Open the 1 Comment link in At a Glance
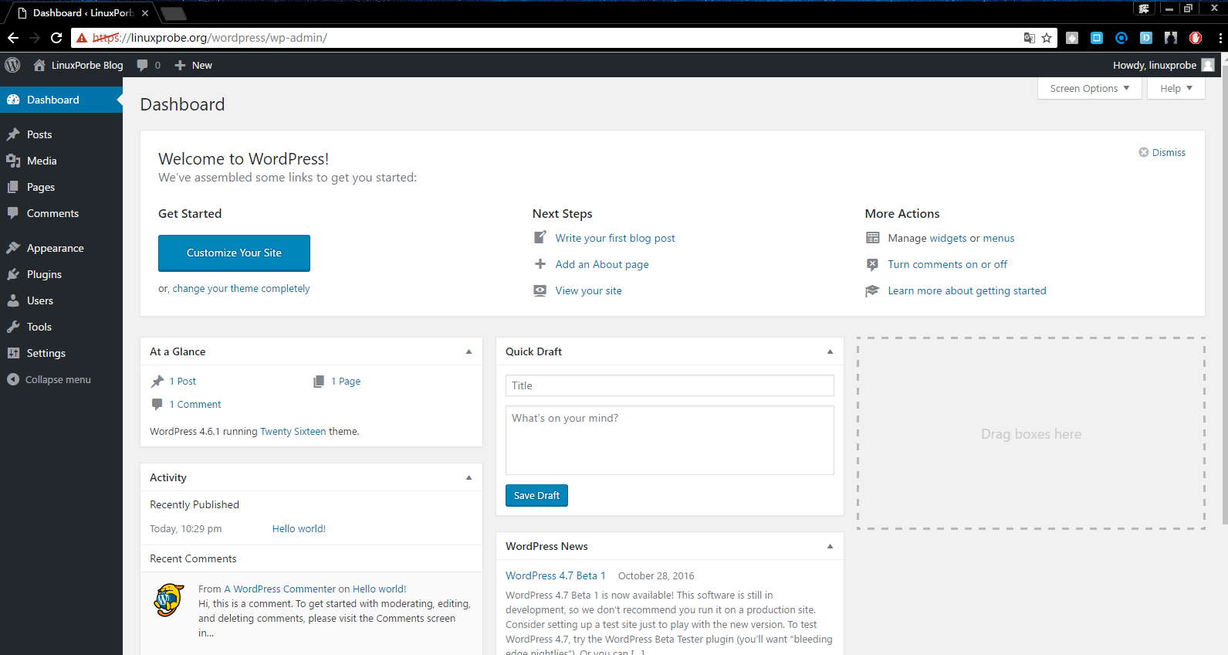The image size is (1228, 655). 195,404
